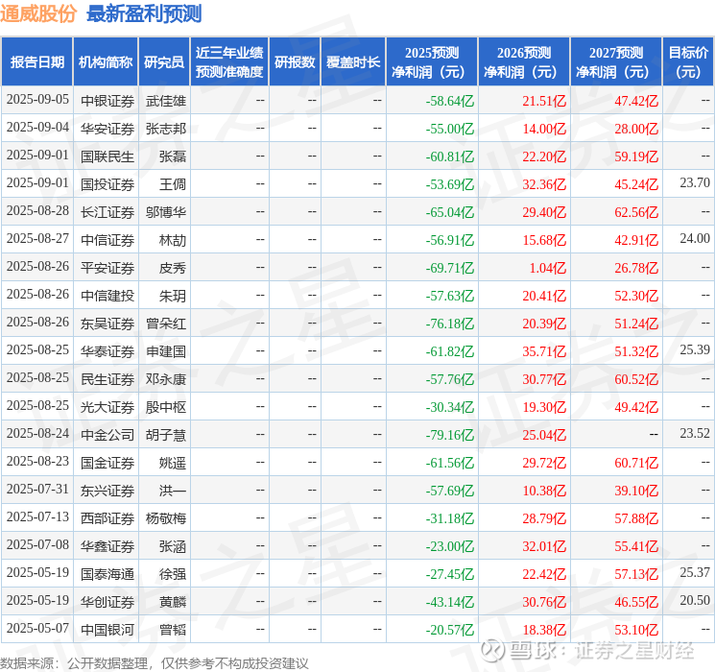Click the 通威股份 title text
Image resolution: width=715 pixels, height=672 pixels.
click(x=38, y=13)
